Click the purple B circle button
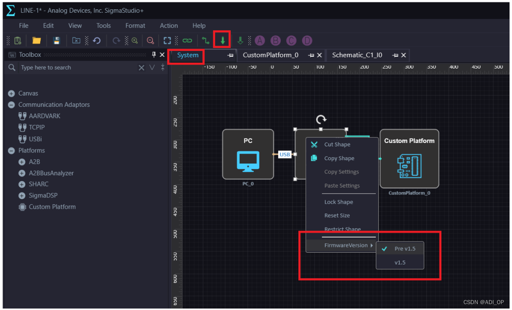Image resolution: width=512 pixels, height=310 pixels. (275, 41)
